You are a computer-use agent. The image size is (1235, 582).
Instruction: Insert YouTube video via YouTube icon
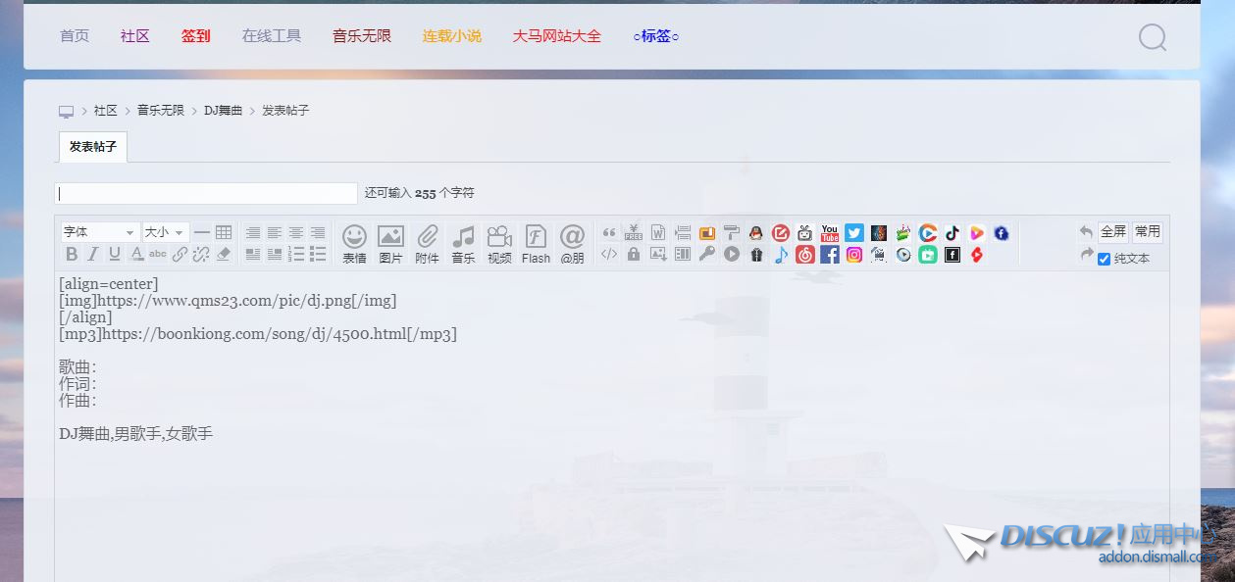pos(830,233)
